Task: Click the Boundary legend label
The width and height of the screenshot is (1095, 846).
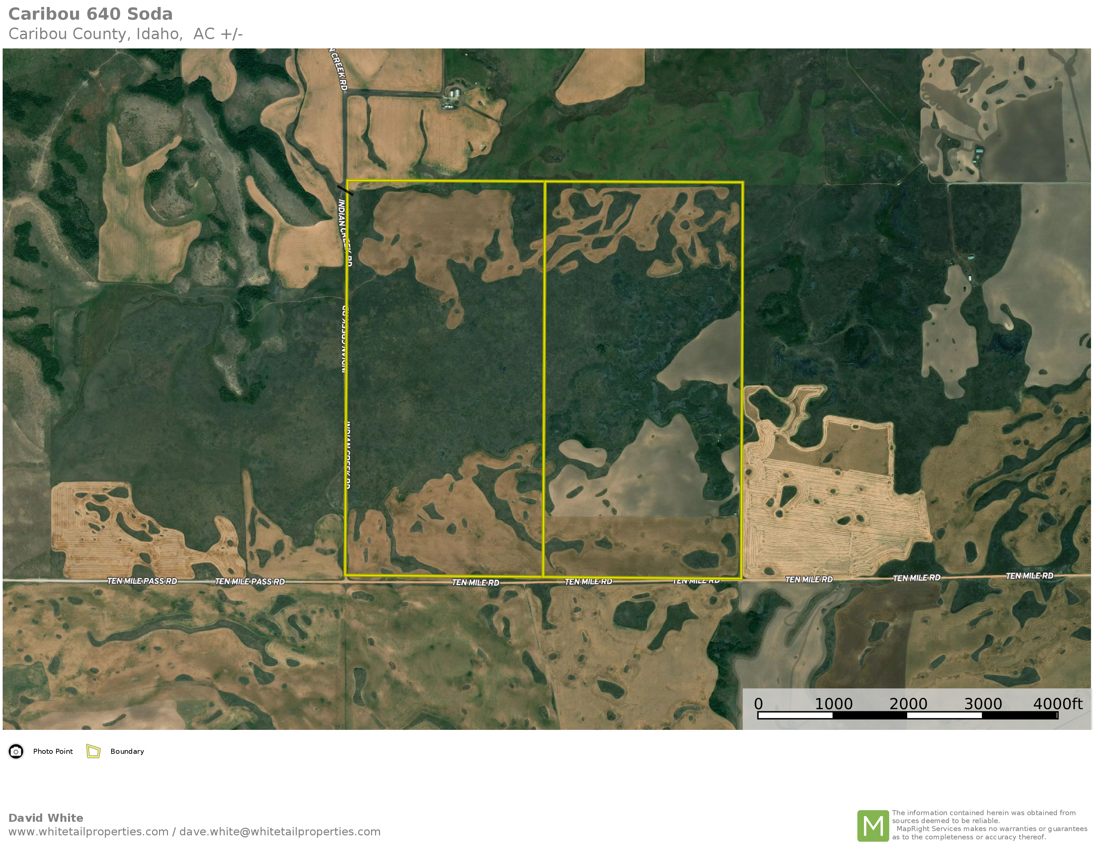Action: tap(127, 751)
